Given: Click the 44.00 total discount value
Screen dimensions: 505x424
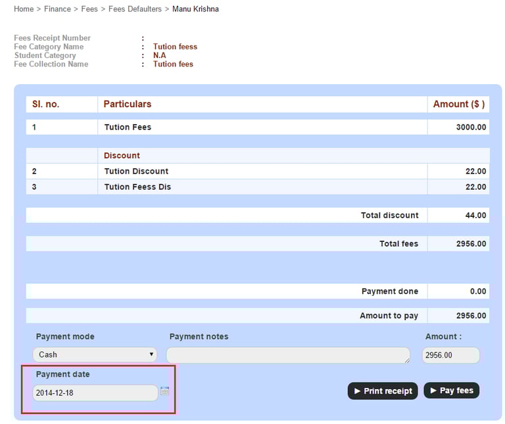Looking at the screenshot, I should (475, 216).
